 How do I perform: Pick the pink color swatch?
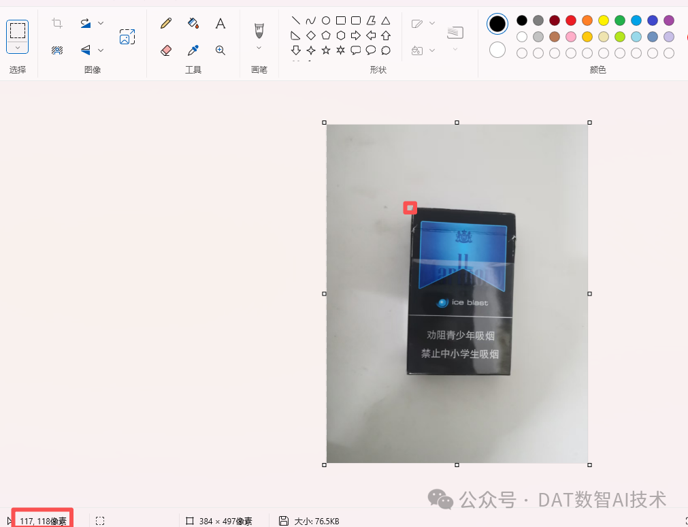[x=571, y=37]
